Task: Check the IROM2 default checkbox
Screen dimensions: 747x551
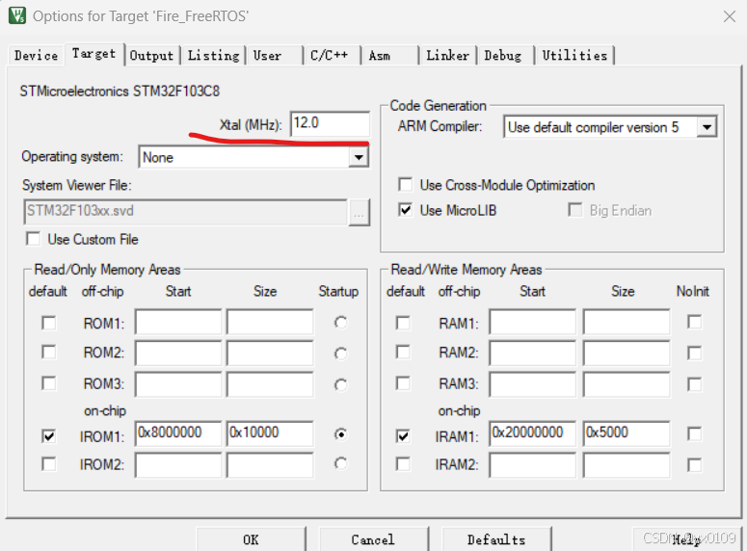Action: pyautogui.click(x=48, y=464)
